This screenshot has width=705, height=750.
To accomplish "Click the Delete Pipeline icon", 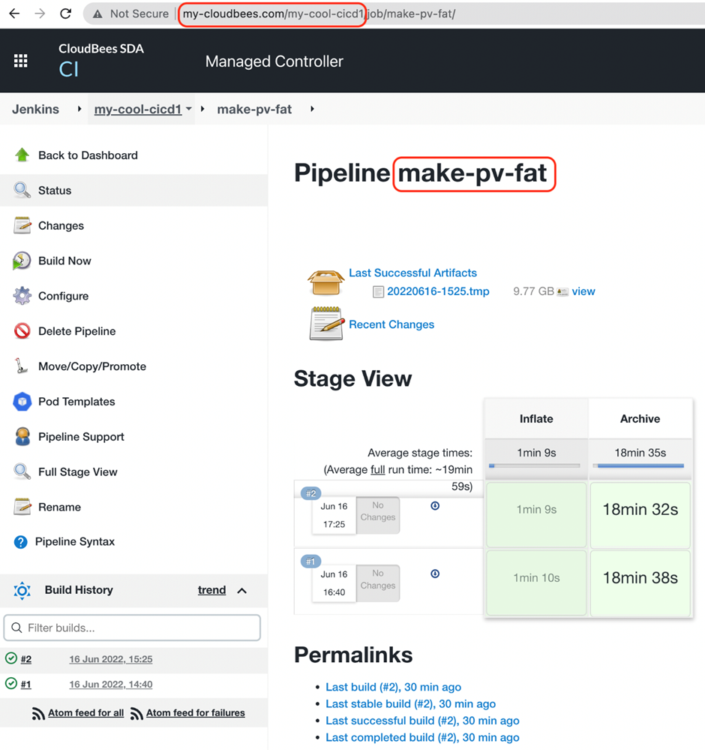I will point(22,331).
